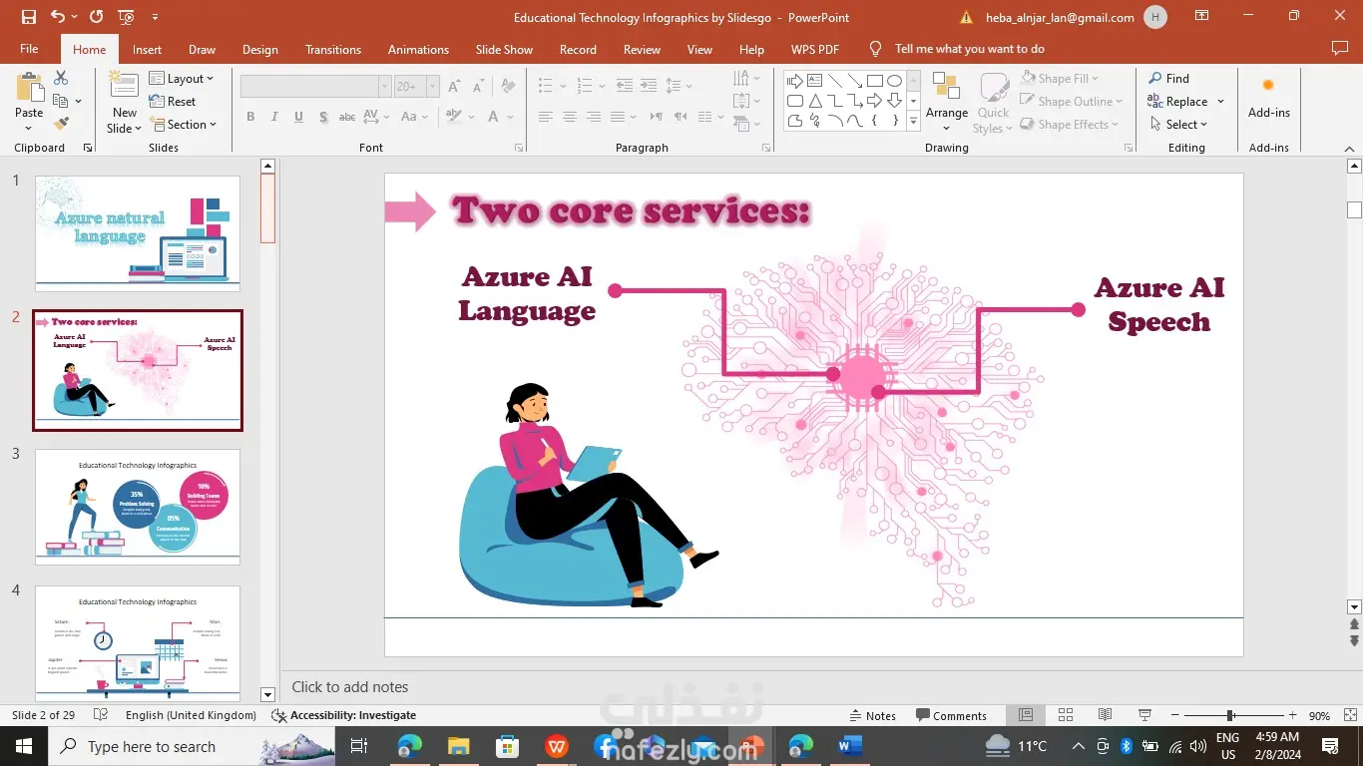The width and height of the screenshot is (1363, 766).
Task: Toggle Bold formatting
Action: (x=250, y=117)
